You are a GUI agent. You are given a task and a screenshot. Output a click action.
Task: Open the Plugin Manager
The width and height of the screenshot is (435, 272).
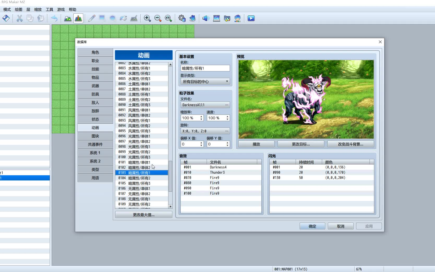pos(193,18)
